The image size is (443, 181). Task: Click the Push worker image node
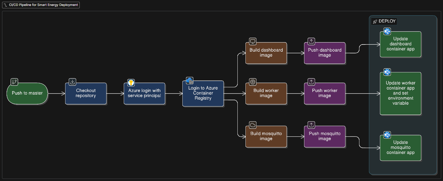pos(325,93)
